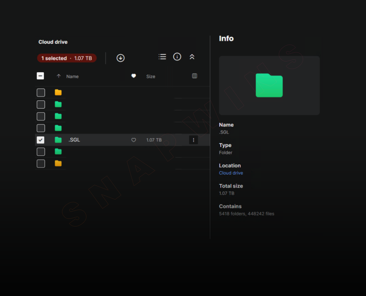Check the first yellow folder's checkbox

click(41, 93)
